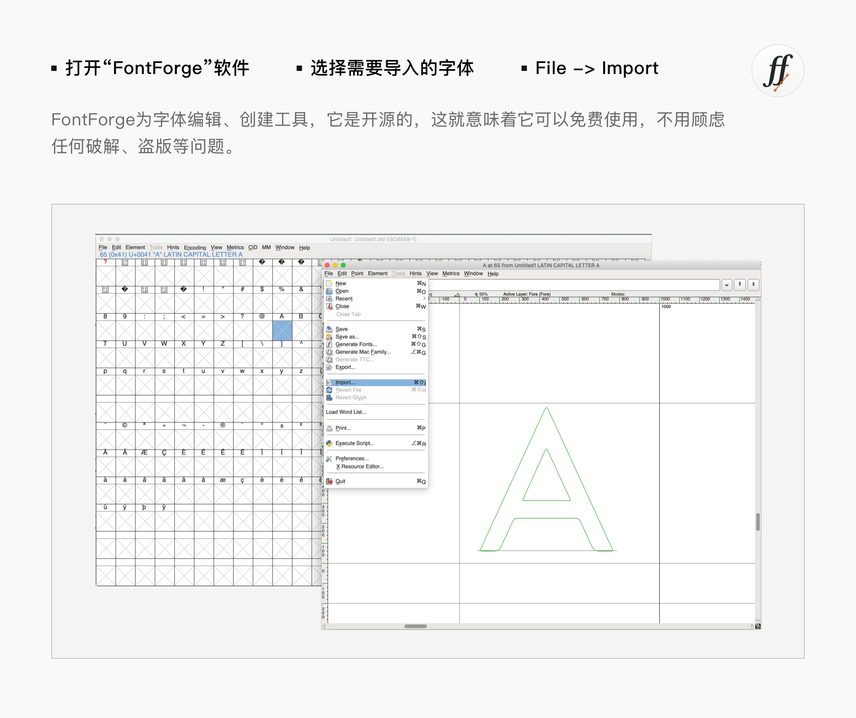Viewport: 856px width, 718px height.
Task: Choose Preferences... menu entry
Action: [x=375, y=458]
